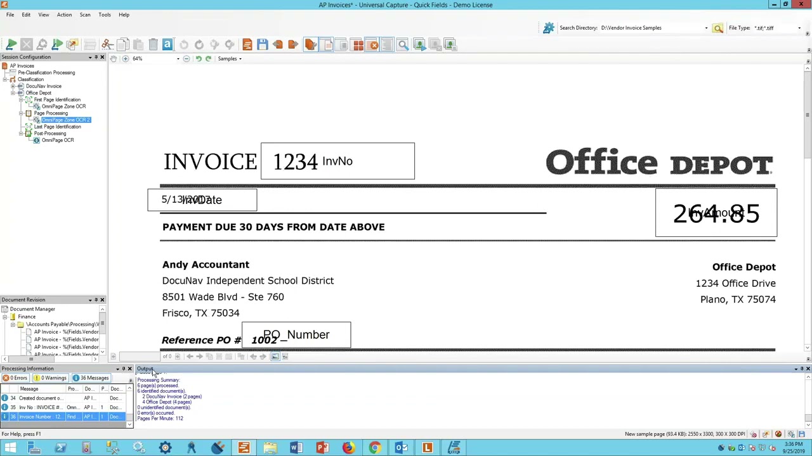
Task: Collapse the Classification tree node
Action: pyautogui.click(x=5, y=80)
